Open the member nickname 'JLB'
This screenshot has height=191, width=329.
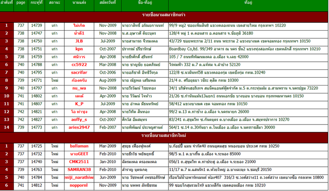click(x=79, y=41)
